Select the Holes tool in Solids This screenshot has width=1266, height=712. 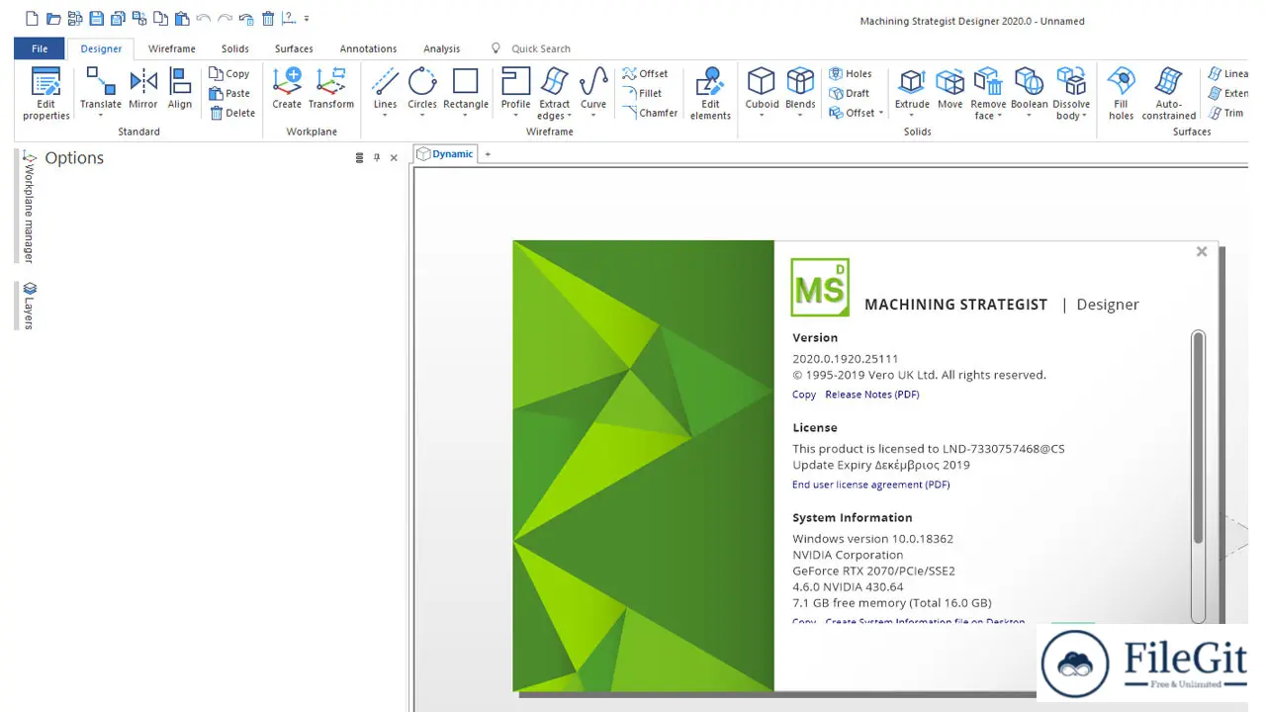pyautogui.click(x=851, y=74)
